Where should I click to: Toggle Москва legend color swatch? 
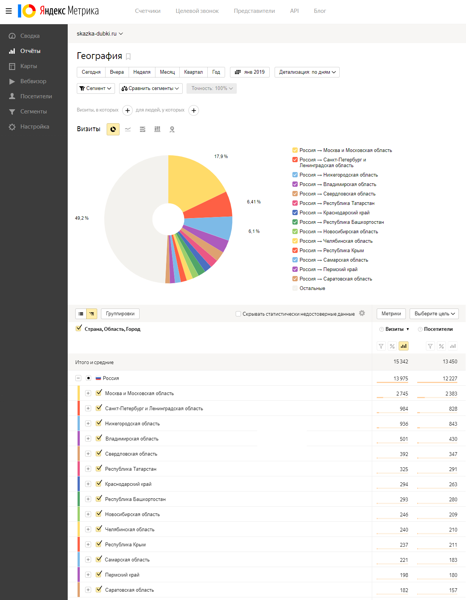pyautogui.click(x=295, y=150)
